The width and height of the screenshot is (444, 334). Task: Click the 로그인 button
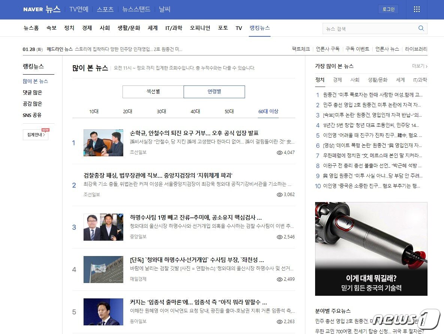pos(388,9)
